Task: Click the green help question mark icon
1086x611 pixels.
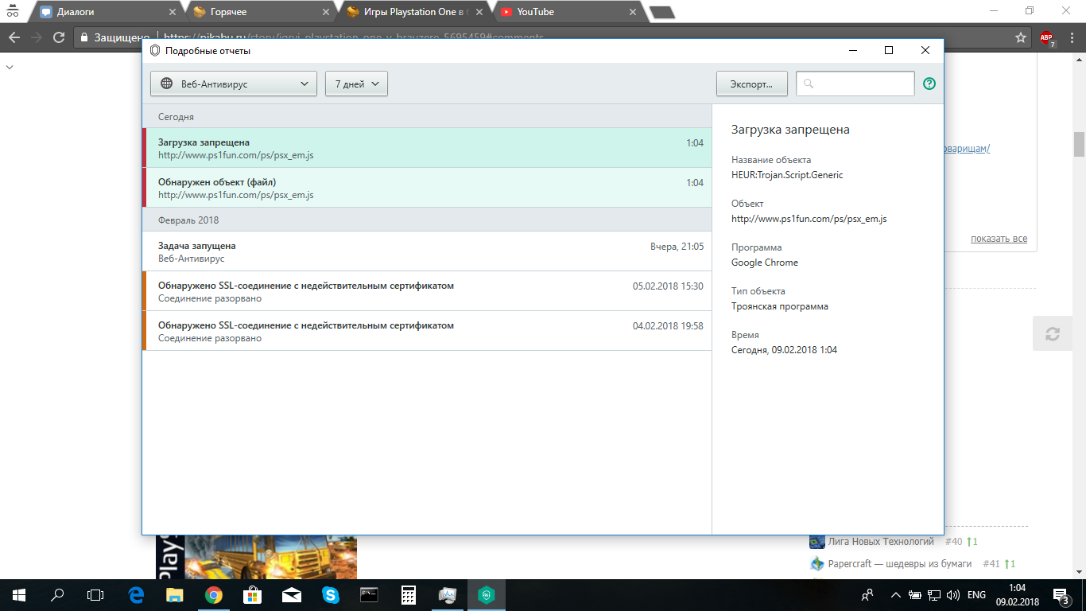Action: [x=929, y=84]
